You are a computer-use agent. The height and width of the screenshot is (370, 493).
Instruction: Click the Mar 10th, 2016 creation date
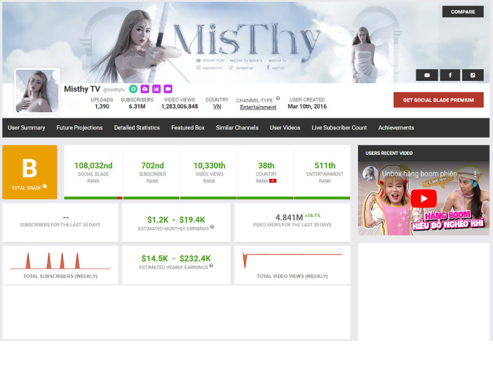pyautogui.click(x=307, y=107)
